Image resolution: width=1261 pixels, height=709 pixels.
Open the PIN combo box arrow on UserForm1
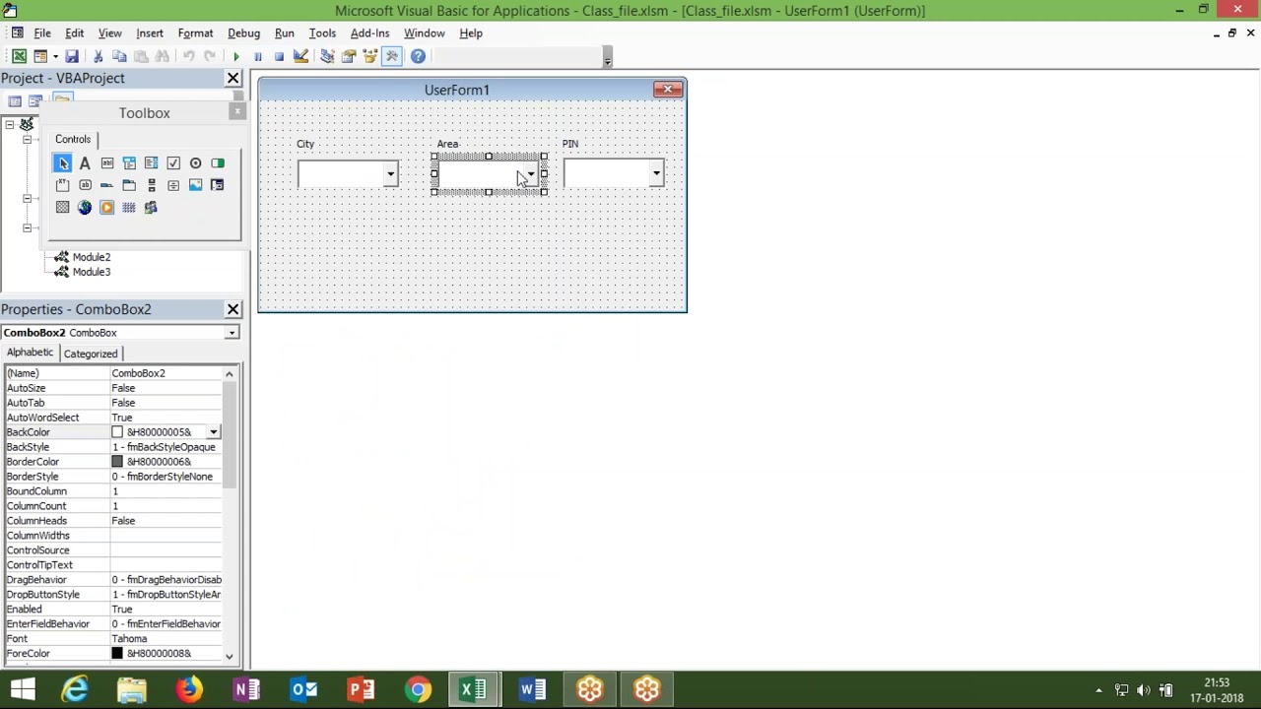pos(656,175)
